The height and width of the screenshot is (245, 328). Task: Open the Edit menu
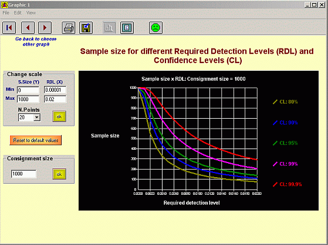(x=18, y=13)
